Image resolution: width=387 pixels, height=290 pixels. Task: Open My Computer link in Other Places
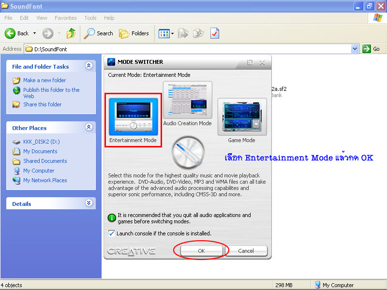click(x=39, y=171)
